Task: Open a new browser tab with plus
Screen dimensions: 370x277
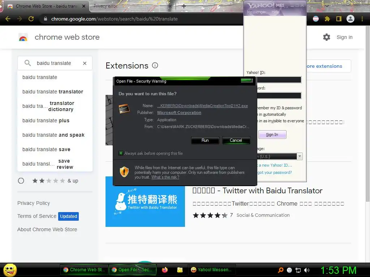Action: tap(184, 6)
